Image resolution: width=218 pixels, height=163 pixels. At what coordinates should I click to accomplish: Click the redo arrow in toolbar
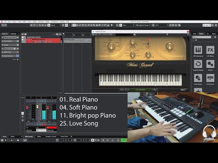(5, 25)
